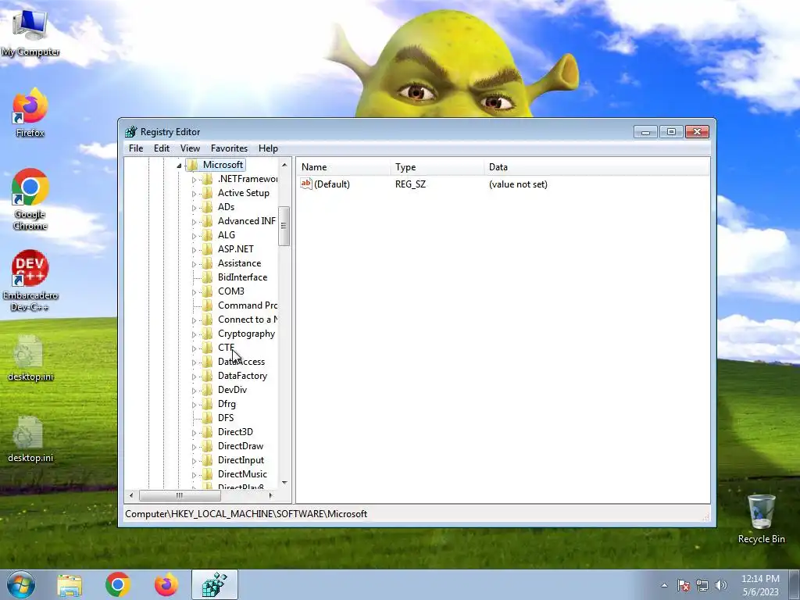The height and width of the screenshot is (600, 800).
Task: Open Google Chrome desktop shortcut
Action: 30,199
